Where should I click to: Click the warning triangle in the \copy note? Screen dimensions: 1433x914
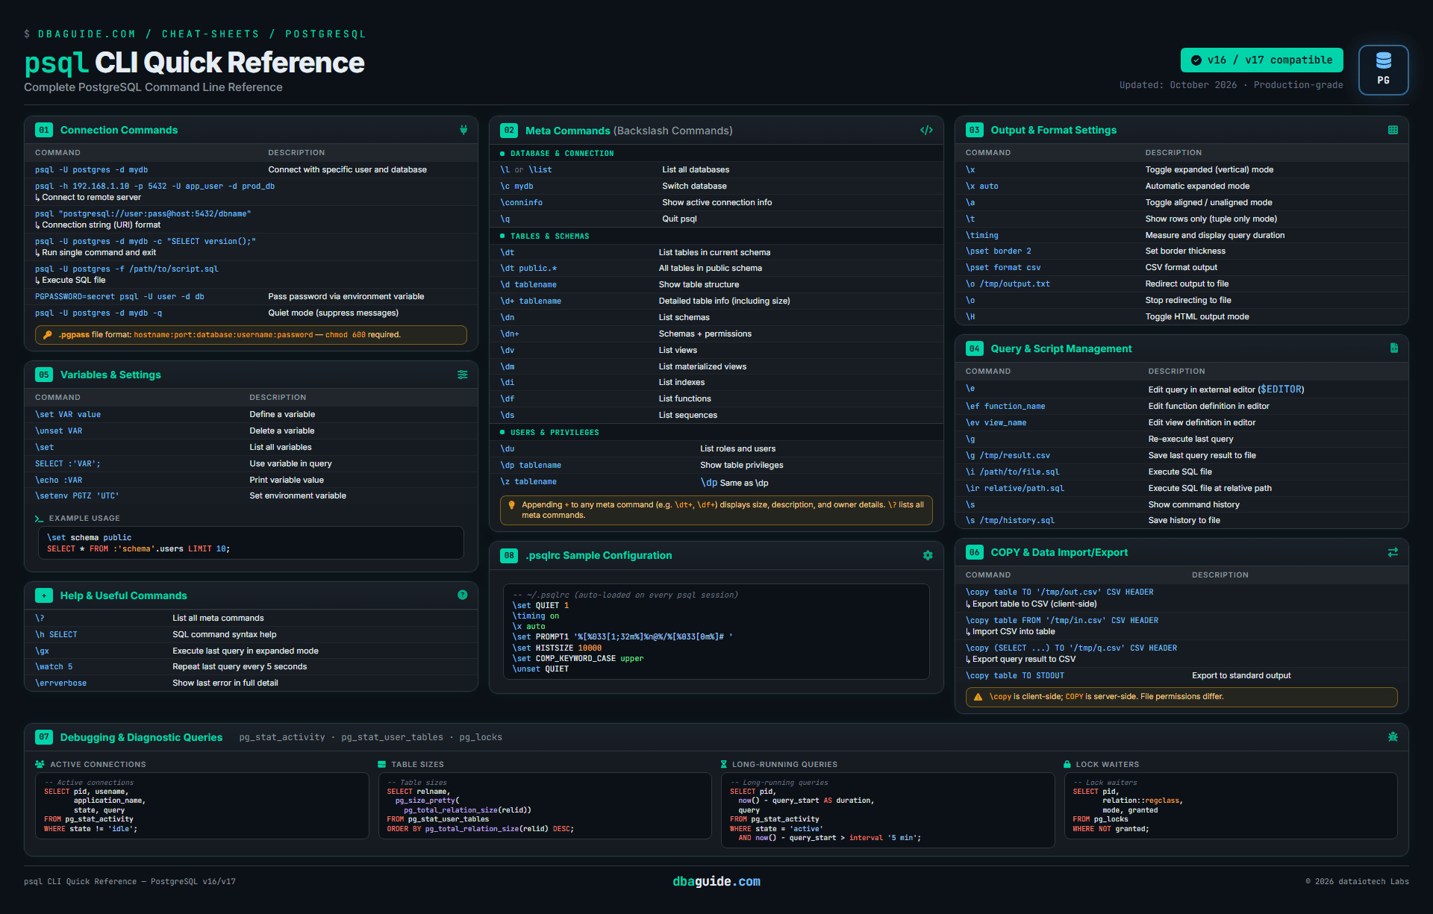pos(978,697)
